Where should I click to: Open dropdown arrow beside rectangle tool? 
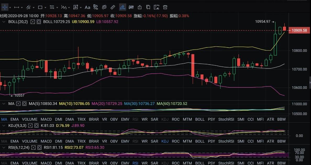click(46, 7)
